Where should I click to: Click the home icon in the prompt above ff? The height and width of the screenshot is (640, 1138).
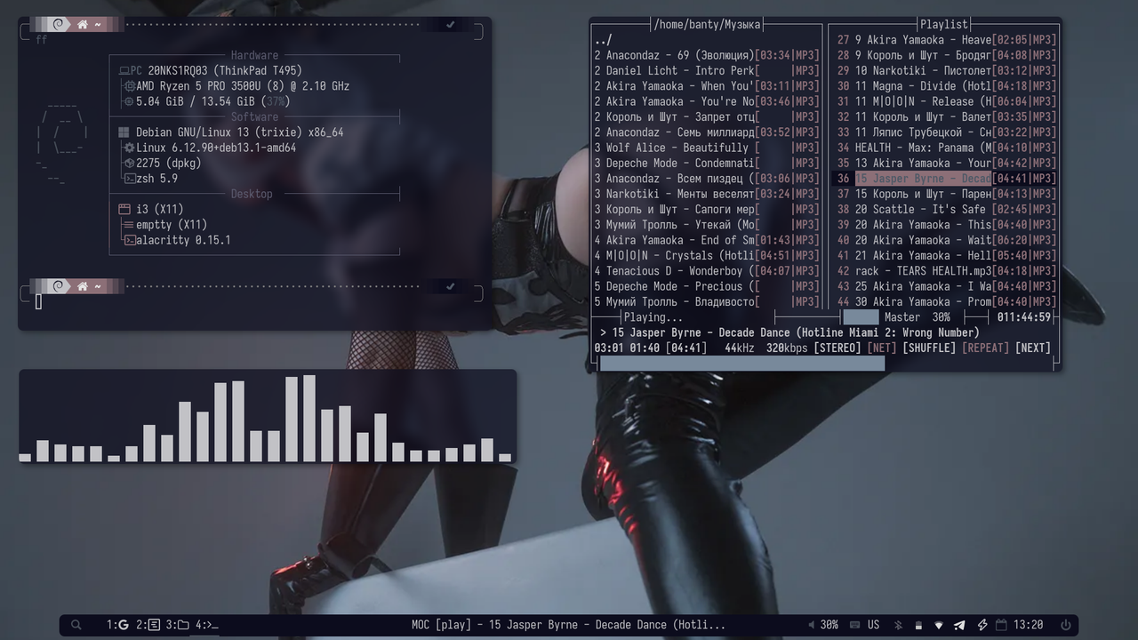click(x=83, y=25)
